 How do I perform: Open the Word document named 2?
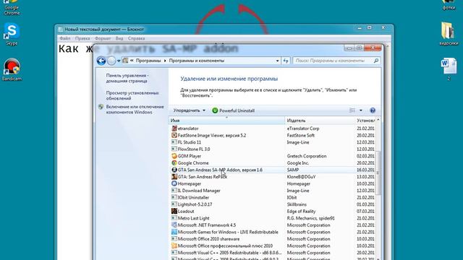[449, 69]
